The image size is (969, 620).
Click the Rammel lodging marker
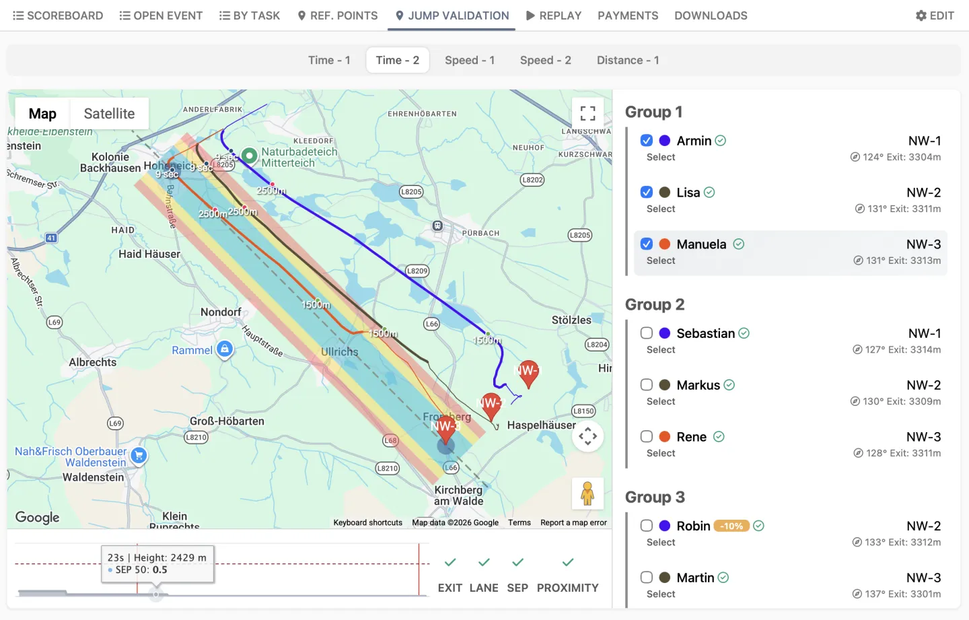(x=225, y=349)
